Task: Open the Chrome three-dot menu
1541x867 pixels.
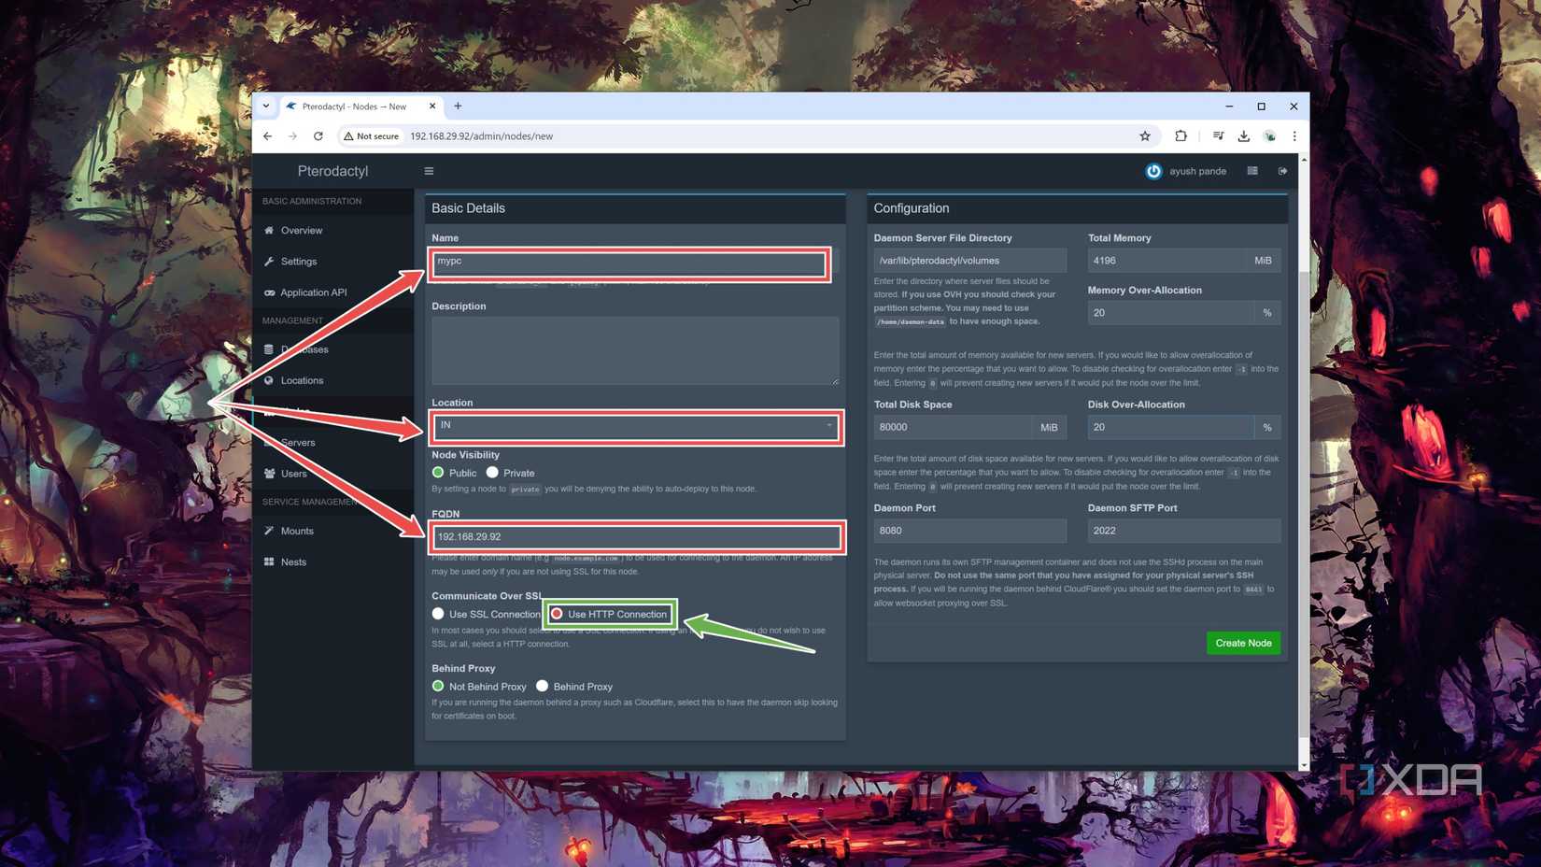Action: 1294,136
